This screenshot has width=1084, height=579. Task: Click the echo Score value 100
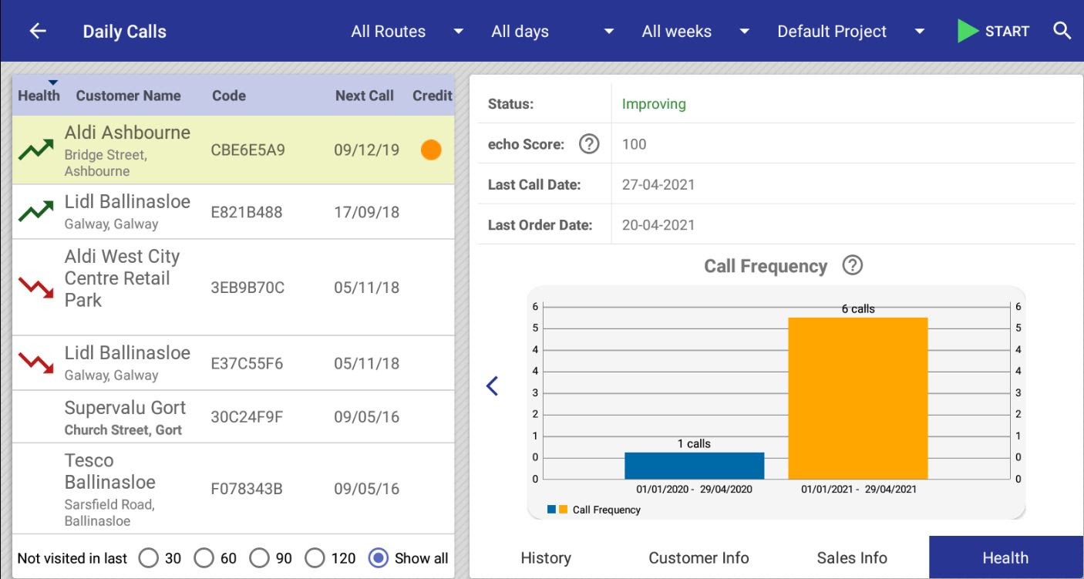634,144
